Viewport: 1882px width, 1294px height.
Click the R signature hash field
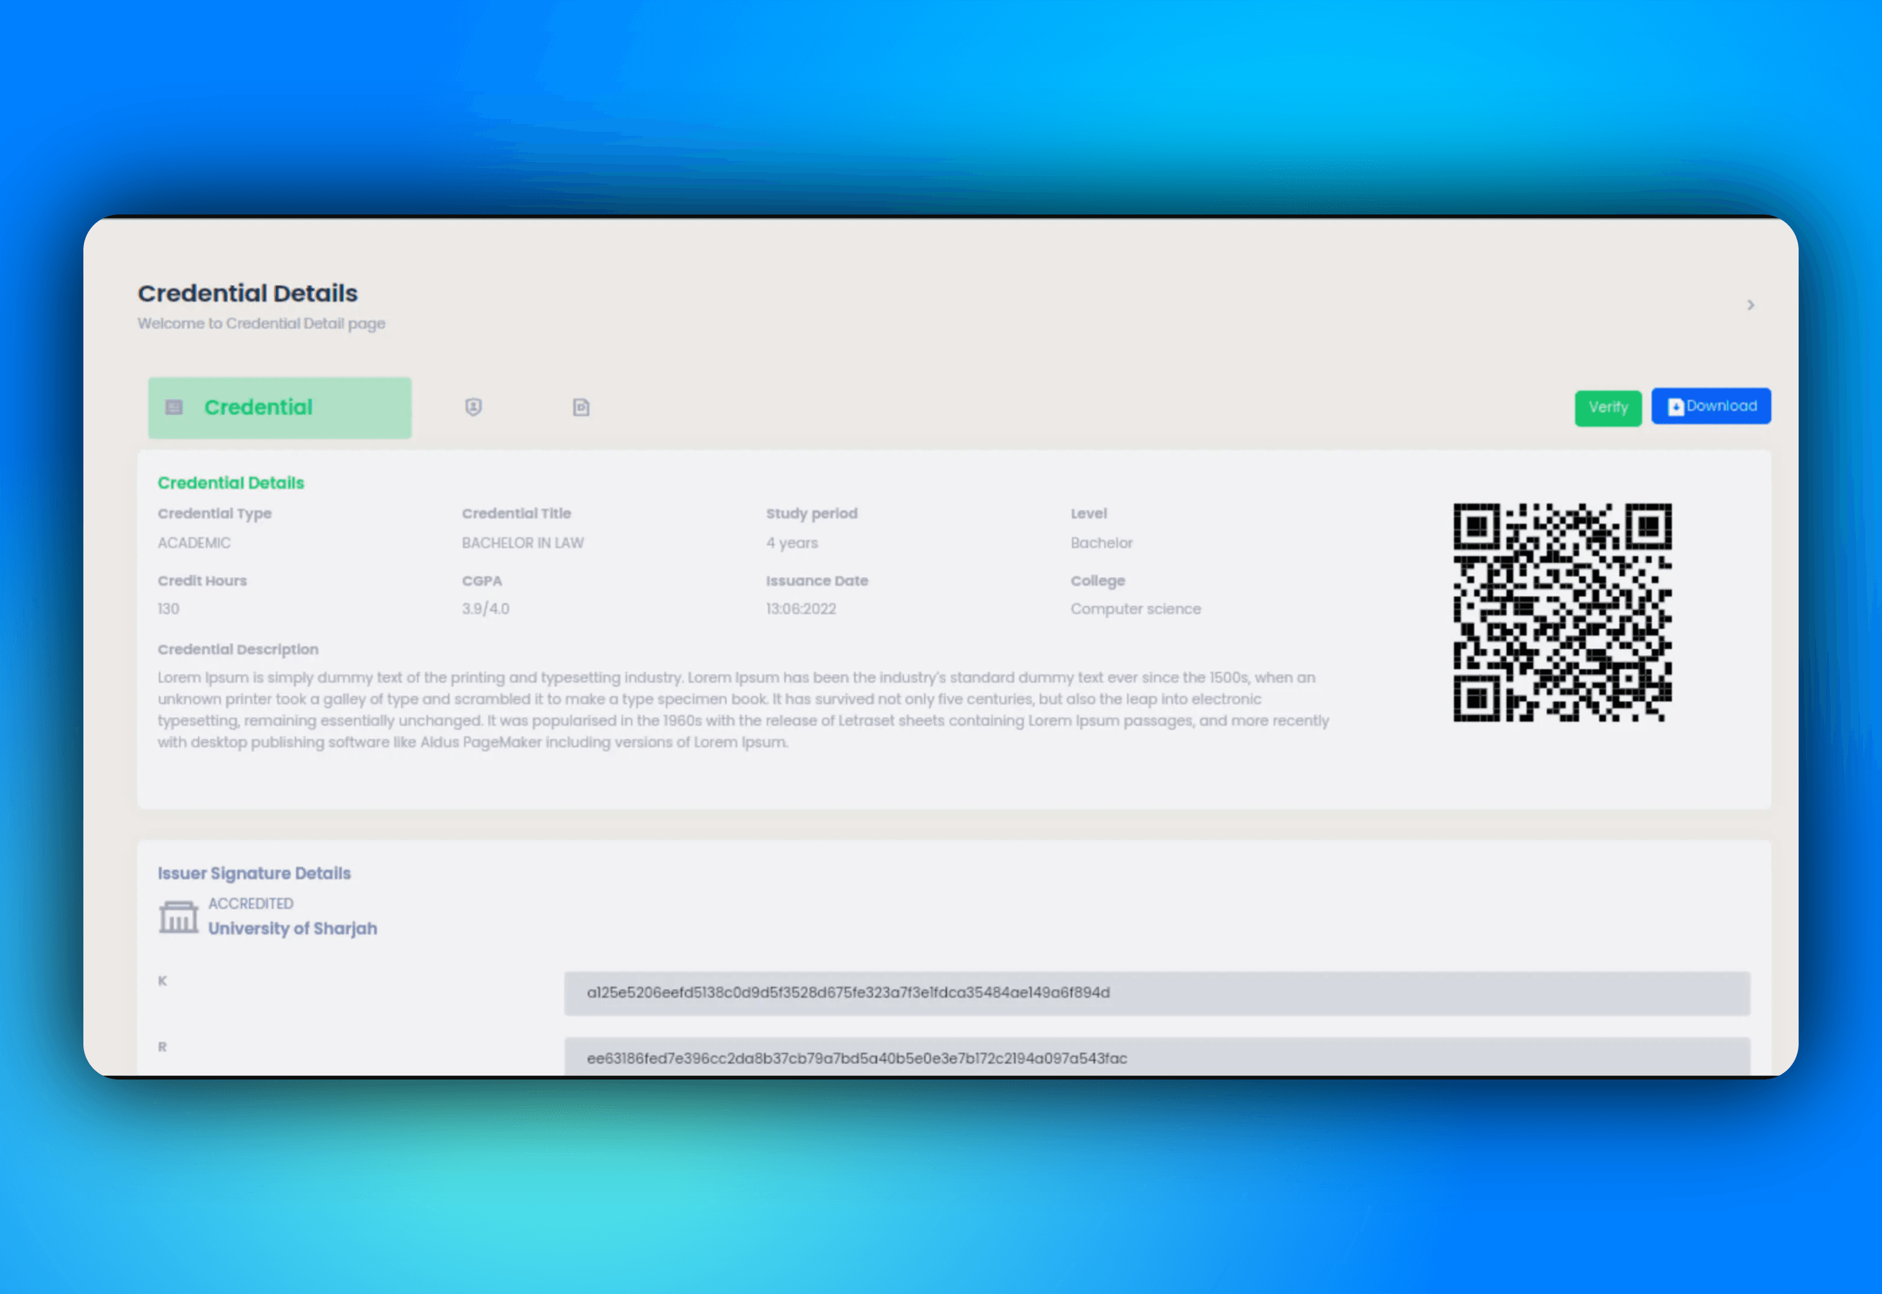pos(1157,1057)
